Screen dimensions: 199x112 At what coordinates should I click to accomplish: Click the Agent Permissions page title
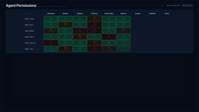tap(21, 6)
